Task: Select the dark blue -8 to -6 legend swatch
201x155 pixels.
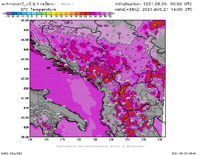Action: click(x=14, y=14)
